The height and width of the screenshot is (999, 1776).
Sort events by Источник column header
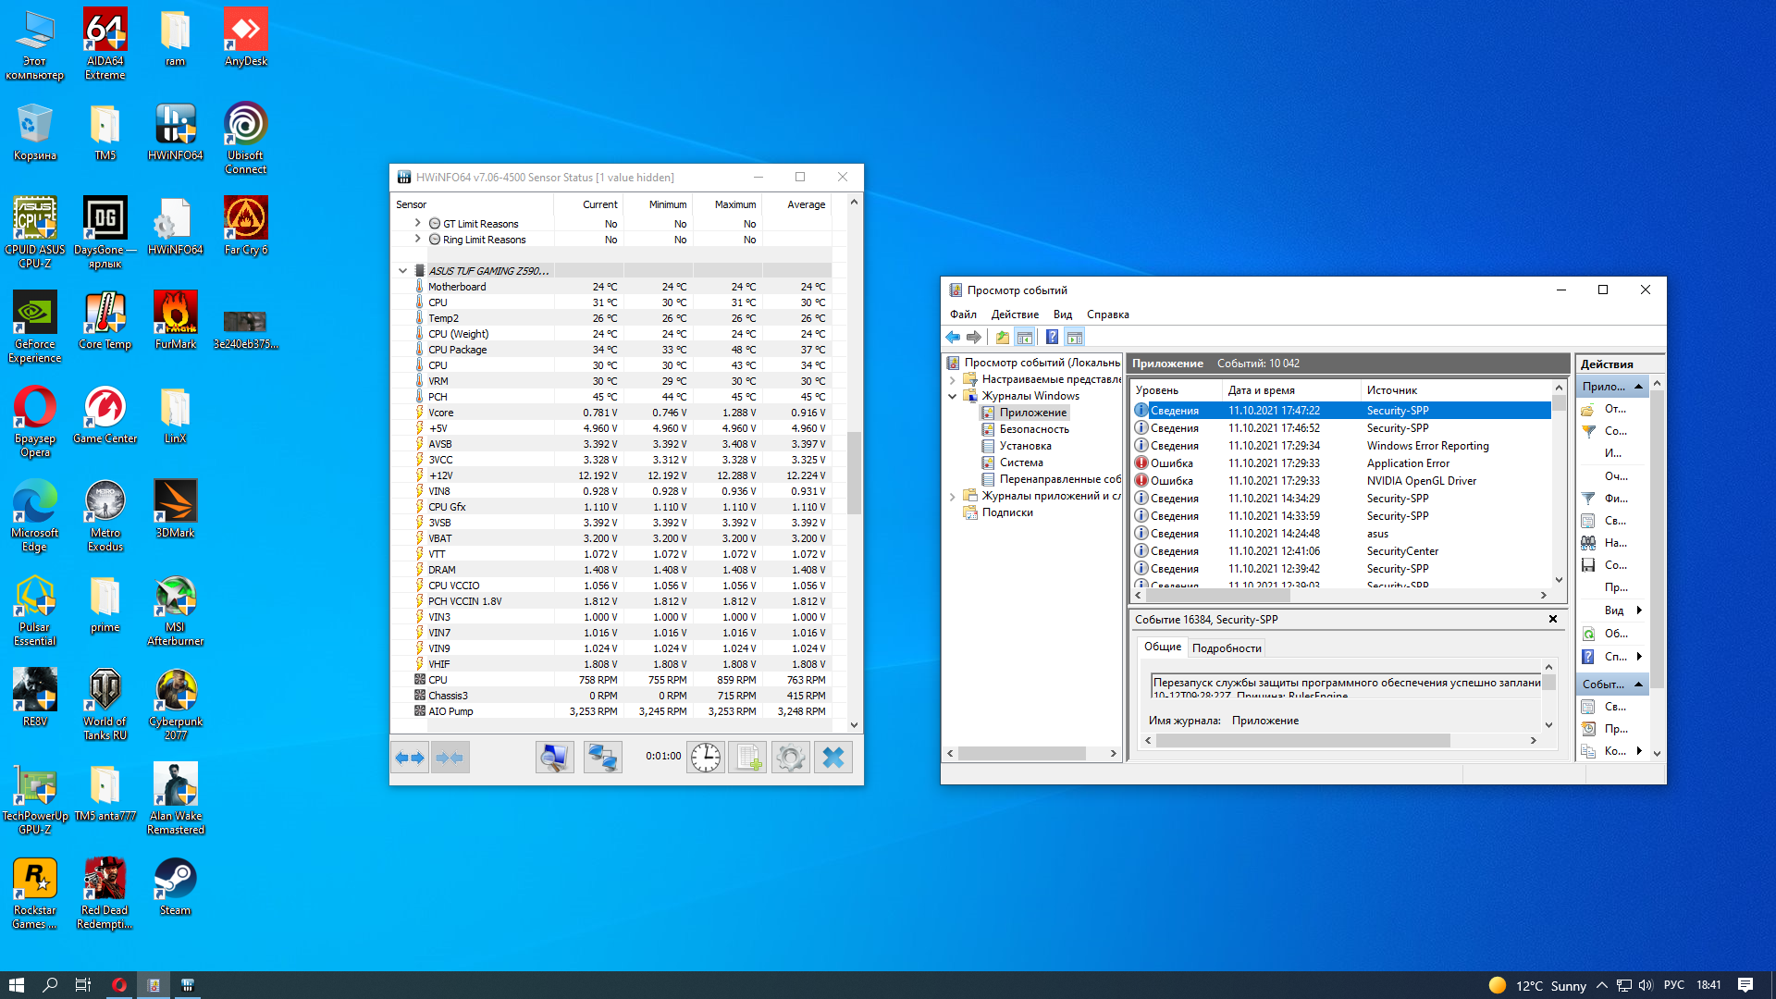pyautogui.click(x=1391, y=390)
